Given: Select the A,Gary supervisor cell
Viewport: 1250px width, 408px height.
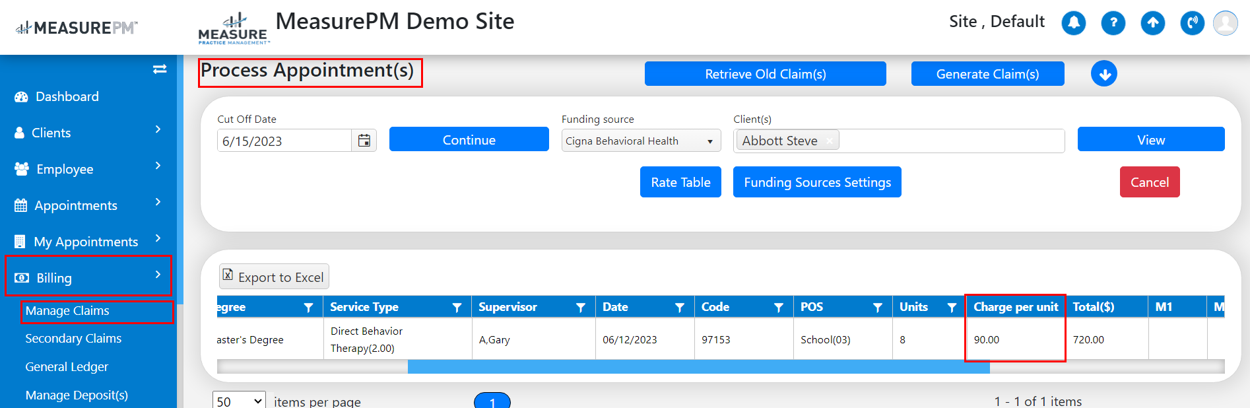Looking at the screenshot, I should 534,339.
